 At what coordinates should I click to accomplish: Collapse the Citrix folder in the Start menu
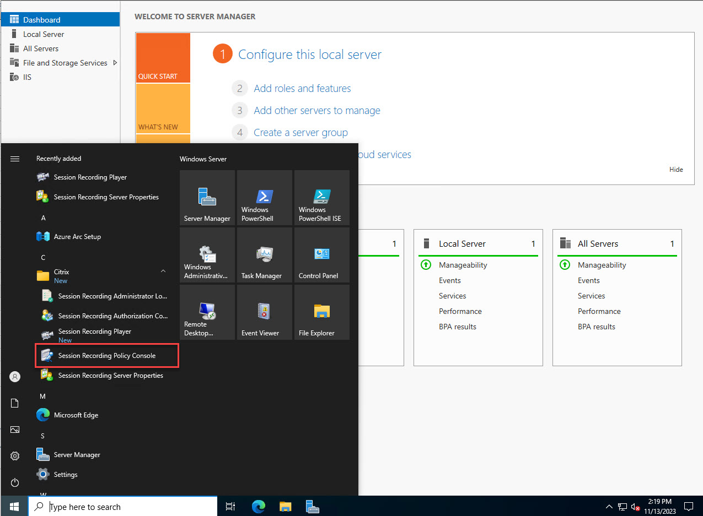(x=163, y=271)
